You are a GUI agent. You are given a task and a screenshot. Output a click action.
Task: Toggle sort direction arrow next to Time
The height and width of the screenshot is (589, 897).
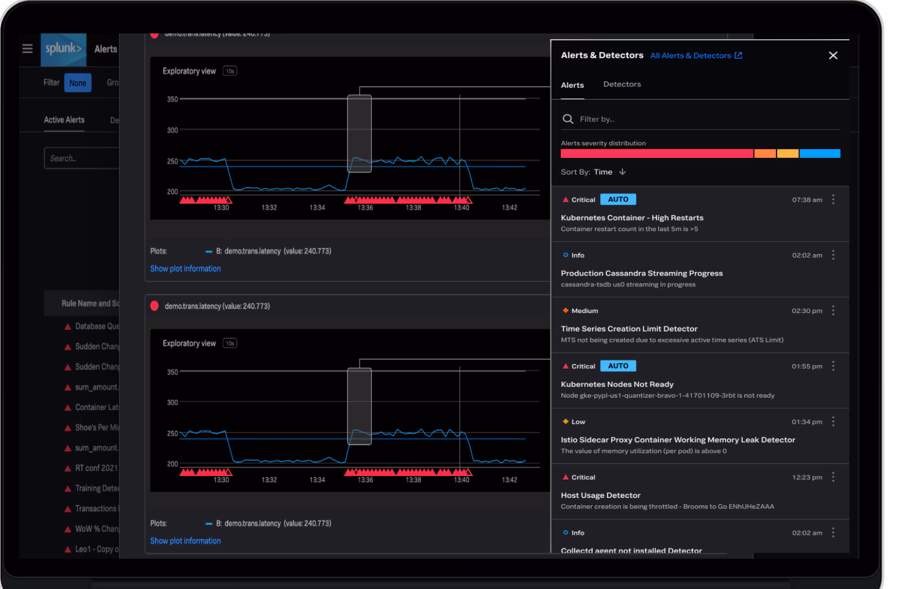coord(623,172)
